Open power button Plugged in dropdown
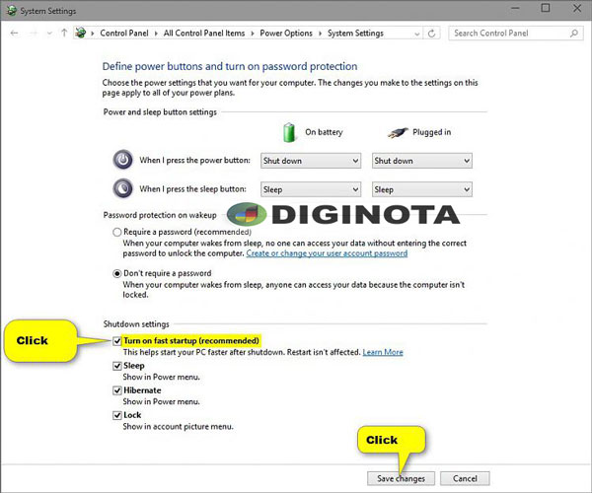This screenshot has height=493, width=592. pos(421,161)
